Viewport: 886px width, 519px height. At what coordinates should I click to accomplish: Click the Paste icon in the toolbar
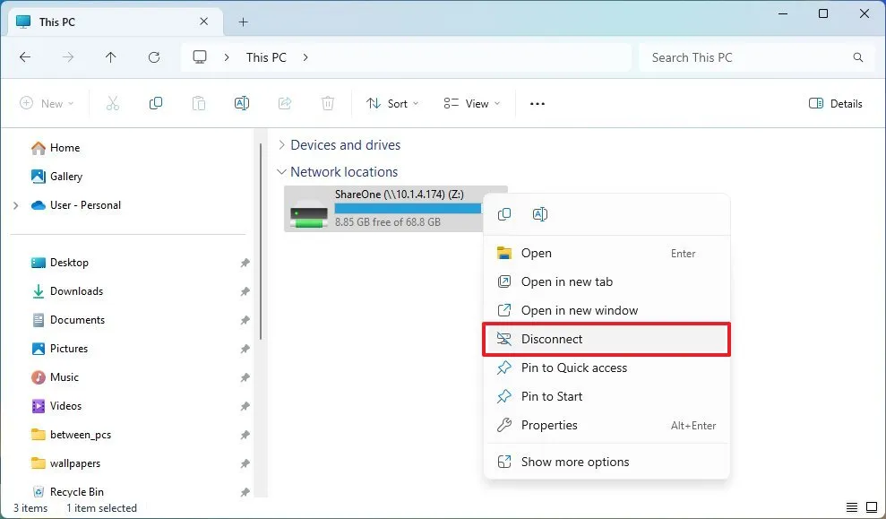pos(198,103)
